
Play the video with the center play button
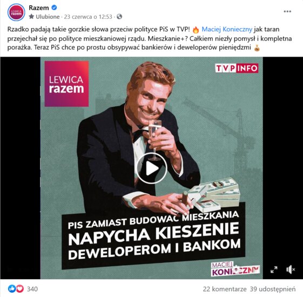pos(151,168)
